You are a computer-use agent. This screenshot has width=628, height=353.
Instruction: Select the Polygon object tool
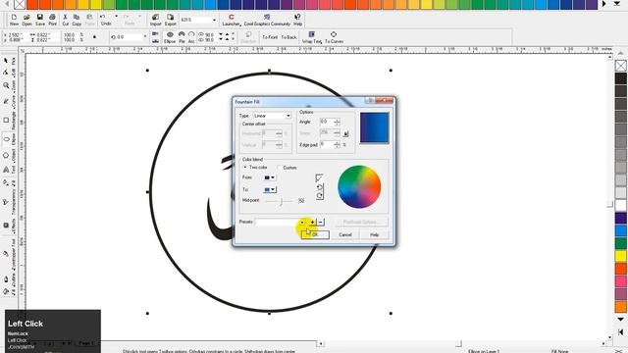(x=6, y=155)
